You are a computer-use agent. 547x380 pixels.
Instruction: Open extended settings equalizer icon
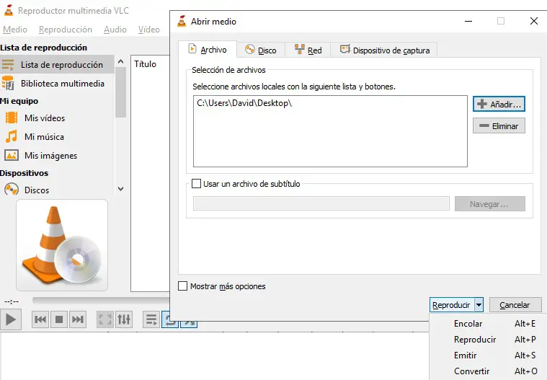point(124,319)
